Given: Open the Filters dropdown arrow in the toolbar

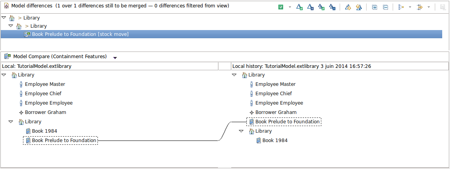Looking at the screenshot, I should [429, 7].
